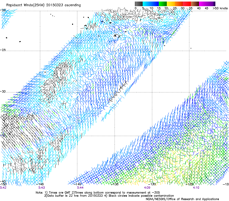Click the legend label '40'

pyautogui.click(x=199, y=8)
